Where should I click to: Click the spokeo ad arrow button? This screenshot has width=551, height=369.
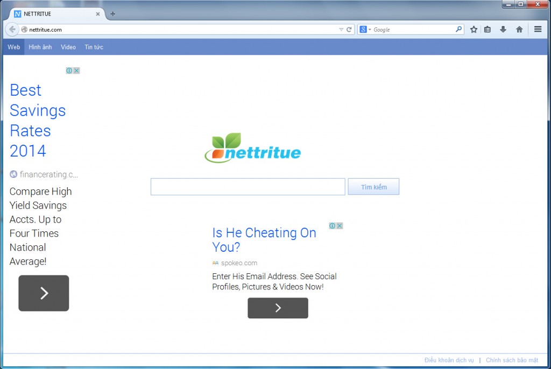pos(278,308)
